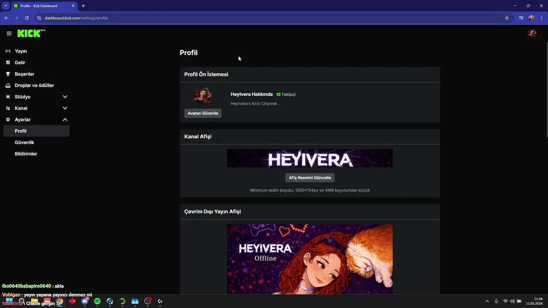Go to Yayın in the sidebar

pyautogui.click(x=21, y=51)
